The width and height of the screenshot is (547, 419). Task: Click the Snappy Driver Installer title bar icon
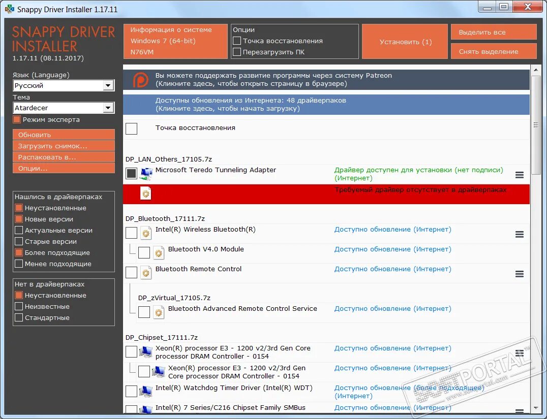pos(10,9)
